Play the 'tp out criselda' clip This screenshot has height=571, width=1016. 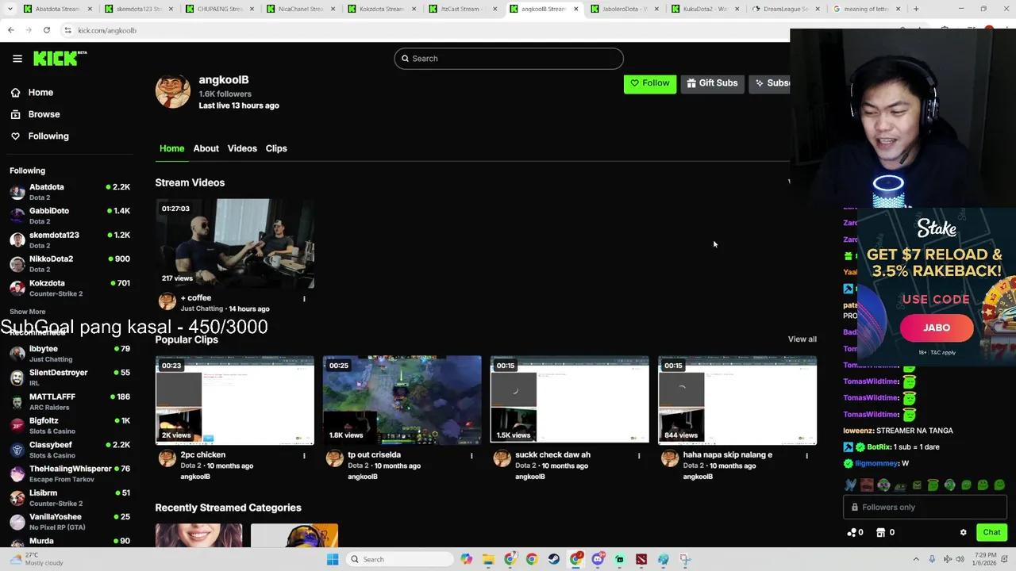tap(402, 400)
